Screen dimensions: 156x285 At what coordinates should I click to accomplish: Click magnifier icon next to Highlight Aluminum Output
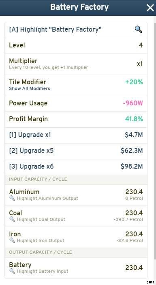[12, 198]
